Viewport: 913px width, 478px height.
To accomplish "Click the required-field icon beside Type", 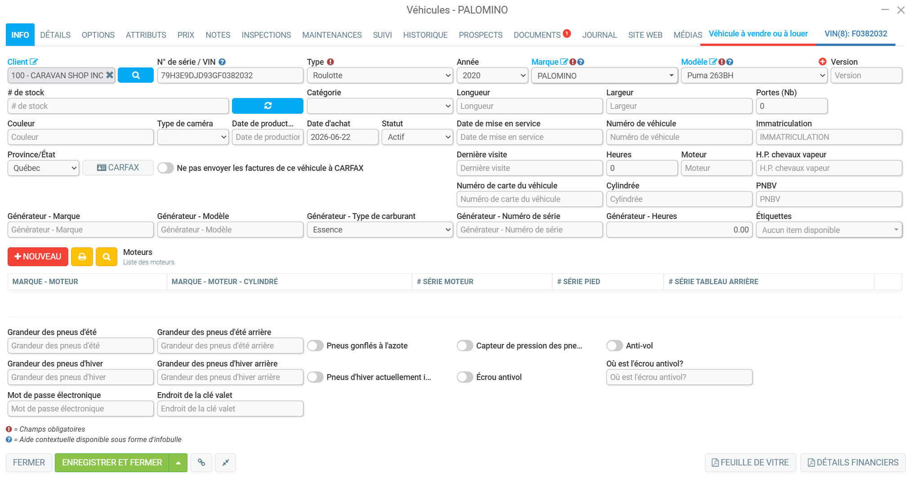I will (330, 62).
